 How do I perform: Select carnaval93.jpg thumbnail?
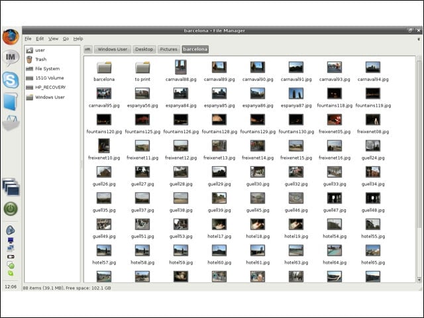click(335, 67)
